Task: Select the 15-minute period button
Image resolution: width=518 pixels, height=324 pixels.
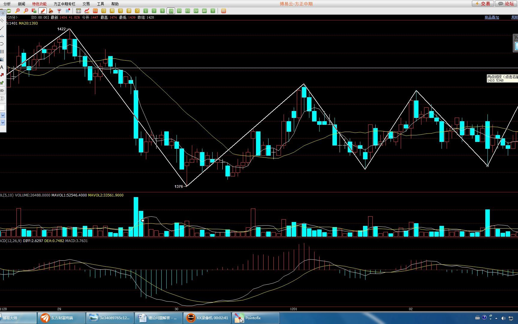Action: click(171, 11)
